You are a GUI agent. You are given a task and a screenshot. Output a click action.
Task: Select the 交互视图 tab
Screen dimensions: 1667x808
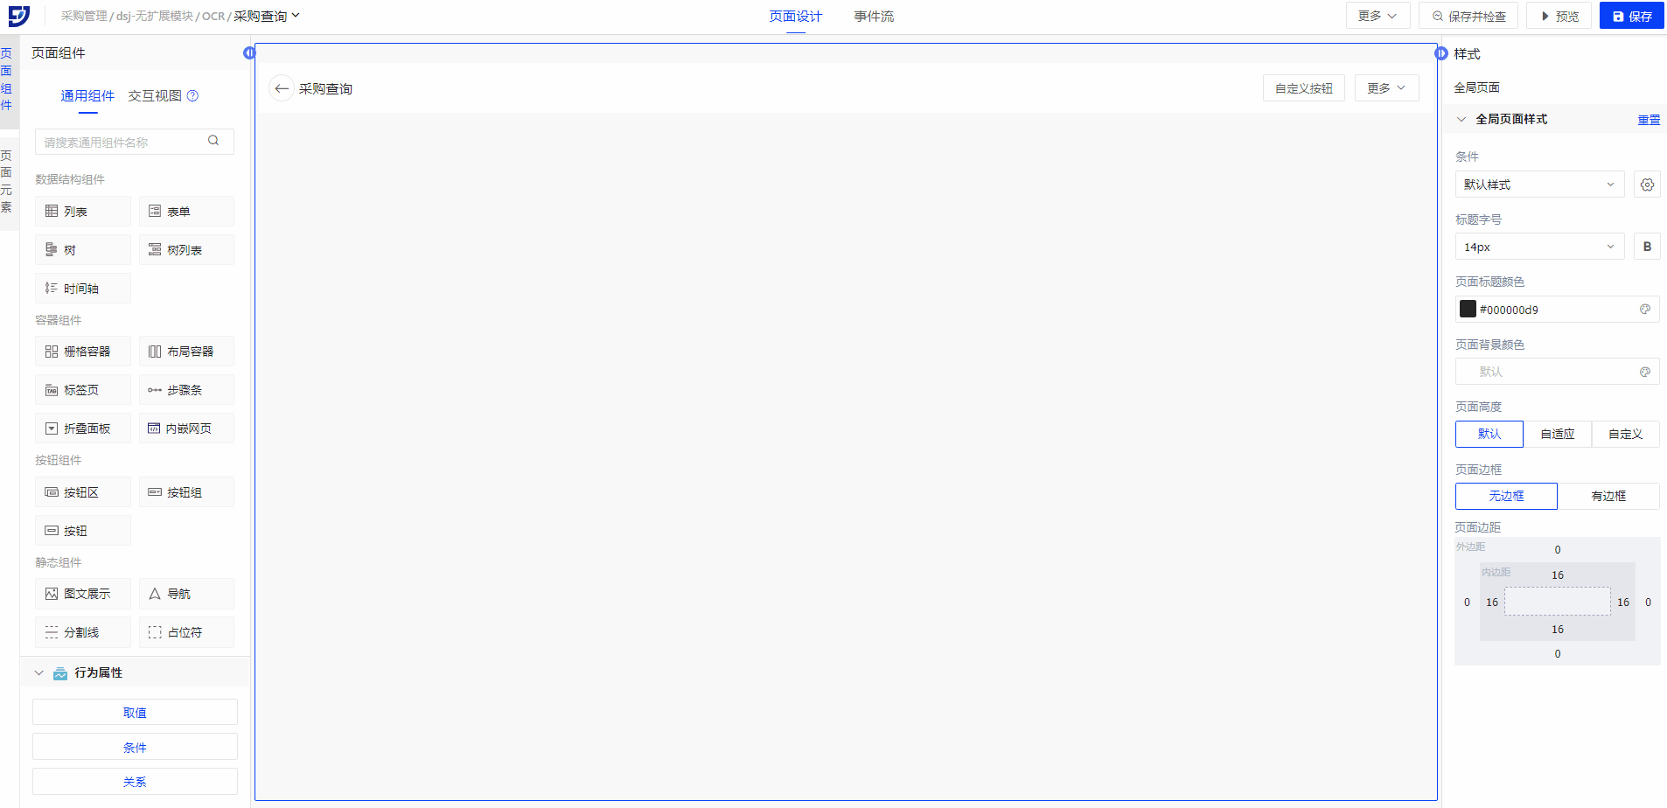point(155,96)
